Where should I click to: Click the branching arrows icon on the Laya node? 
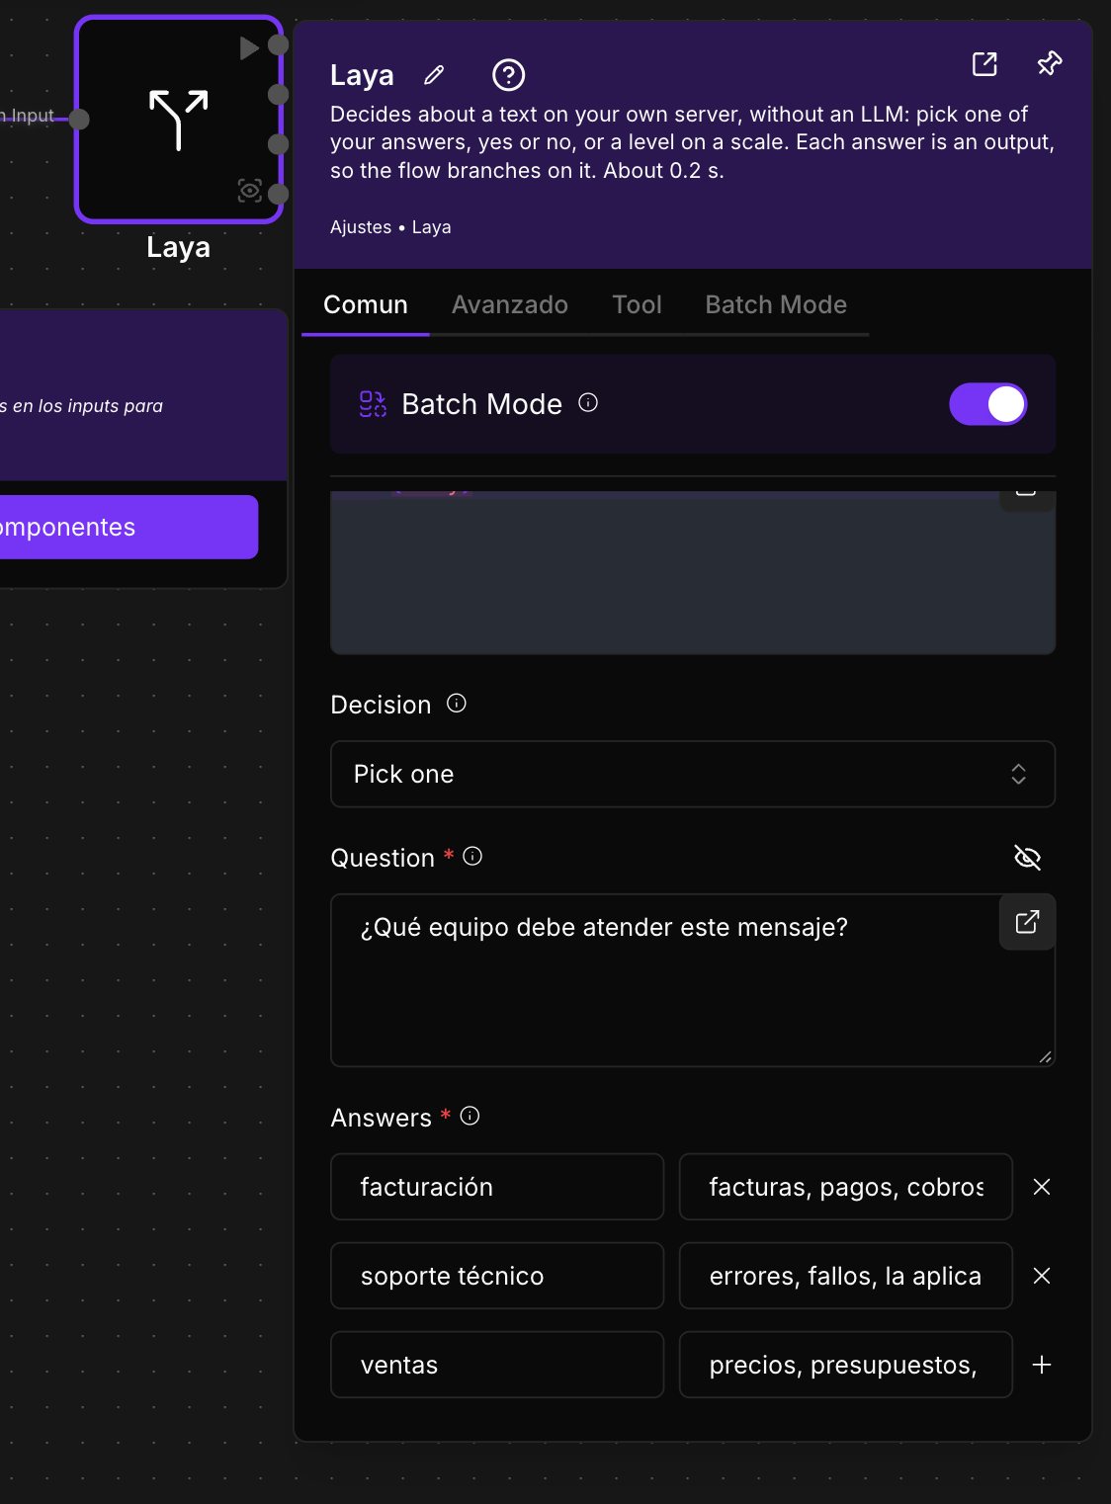click(179, 119)
